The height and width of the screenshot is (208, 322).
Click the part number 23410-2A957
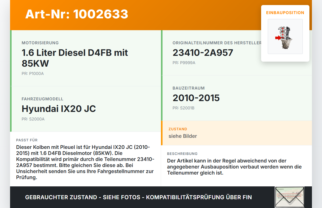203,53
